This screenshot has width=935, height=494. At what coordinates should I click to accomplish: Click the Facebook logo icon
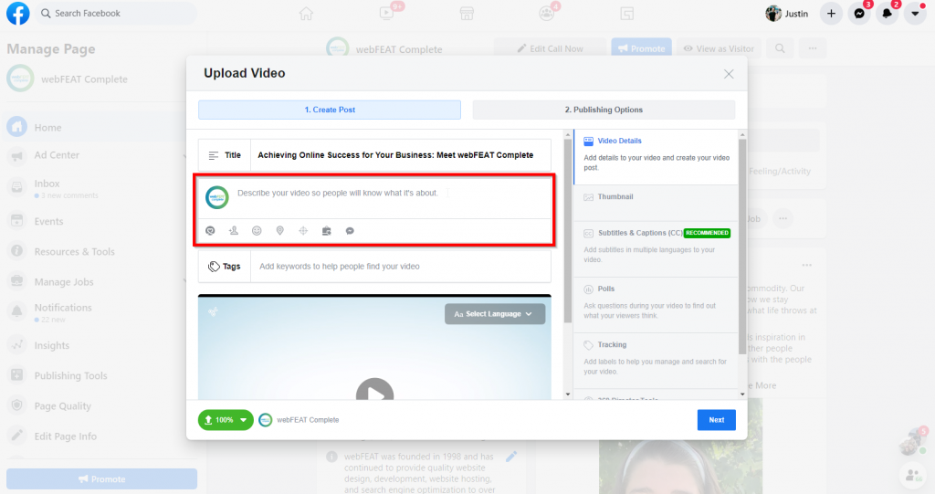click(x=18, y=13)
